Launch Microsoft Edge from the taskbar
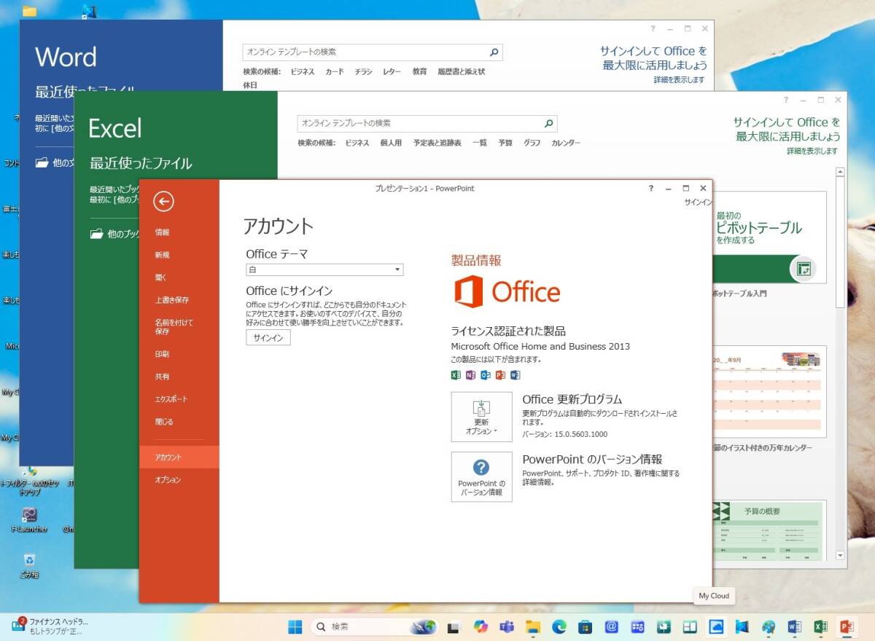Screen dimensions: 875x641 click(x=559, y=626)
